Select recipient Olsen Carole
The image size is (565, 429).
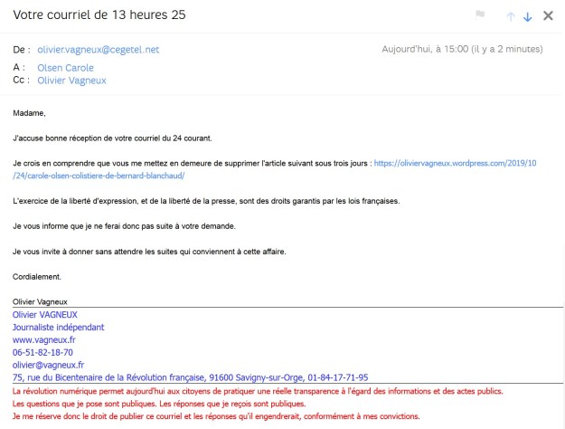tap(65, 68)
